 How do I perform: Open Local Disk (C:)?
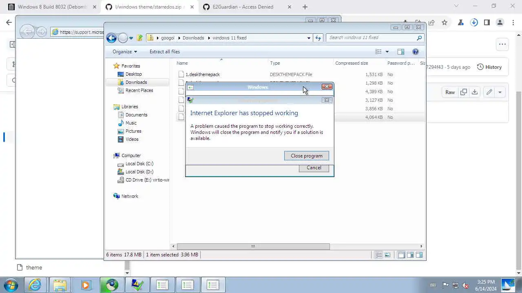pos(139,164)
